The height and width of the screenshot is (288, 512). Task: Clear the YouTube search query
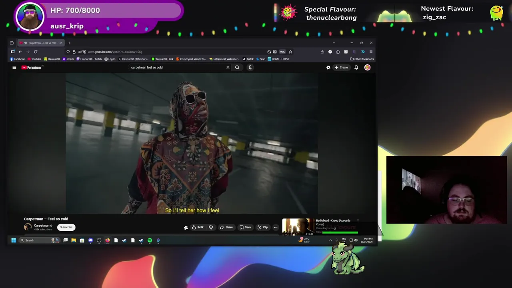(228, 68)
